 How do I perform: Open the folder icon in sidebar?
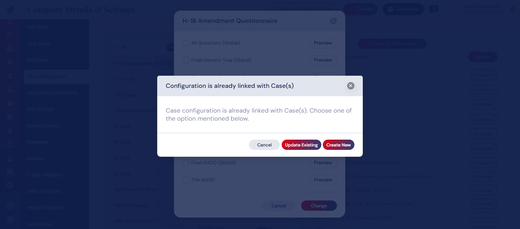[10, 103]
